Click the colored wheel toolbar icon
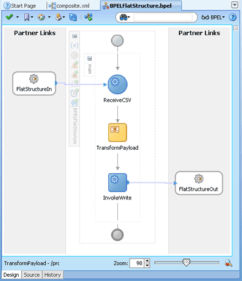The image size is (242, 281). click(41, 17)
